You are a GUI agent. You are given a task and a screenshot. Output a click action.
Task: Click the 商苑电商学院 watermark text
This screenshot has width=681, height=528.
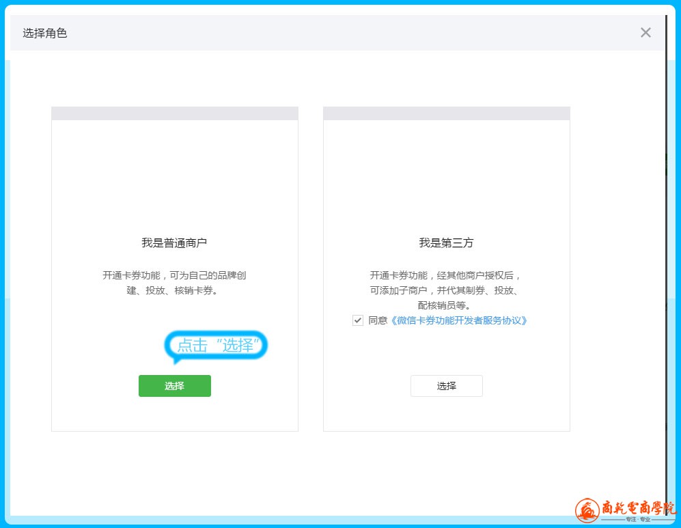click(x=638, y=508)
